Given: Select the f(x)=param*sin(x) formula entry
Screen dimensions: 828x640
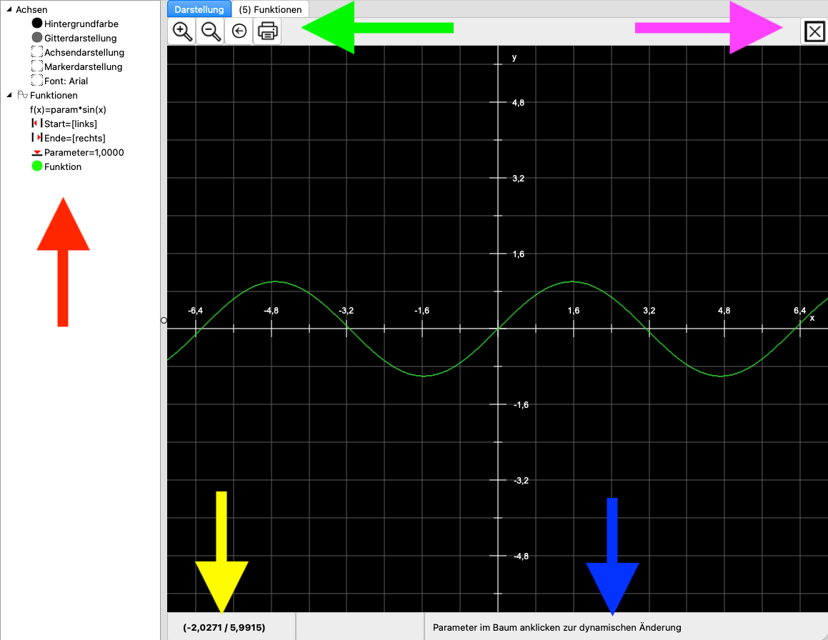Looking at the screenshot, I should [x=68, y=109].
